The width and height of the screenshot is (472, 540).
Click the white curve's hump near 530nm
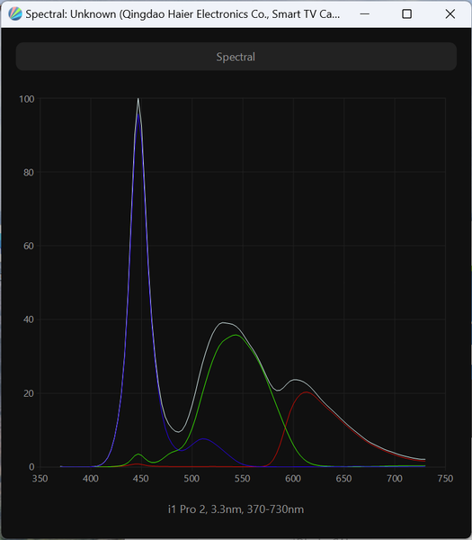pos(223,323)
